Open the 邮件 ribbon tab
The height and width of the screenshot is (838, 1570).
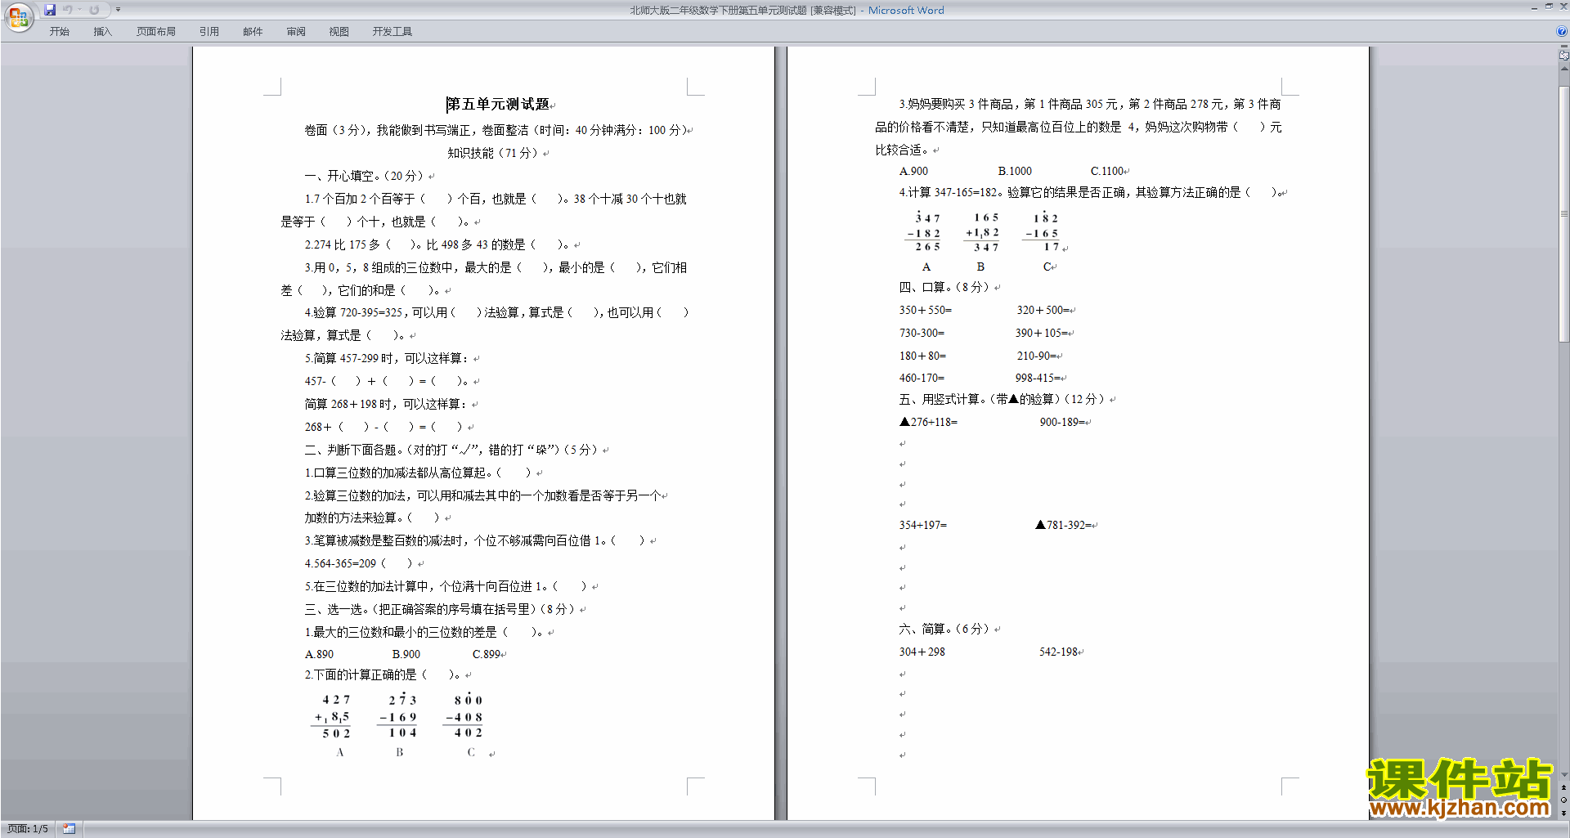[x=253, y=32]
